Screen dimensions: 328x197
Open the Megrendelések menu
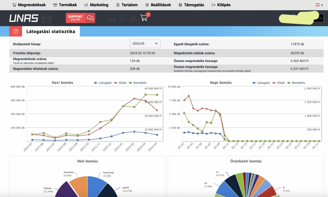click(x=29, y=5)
